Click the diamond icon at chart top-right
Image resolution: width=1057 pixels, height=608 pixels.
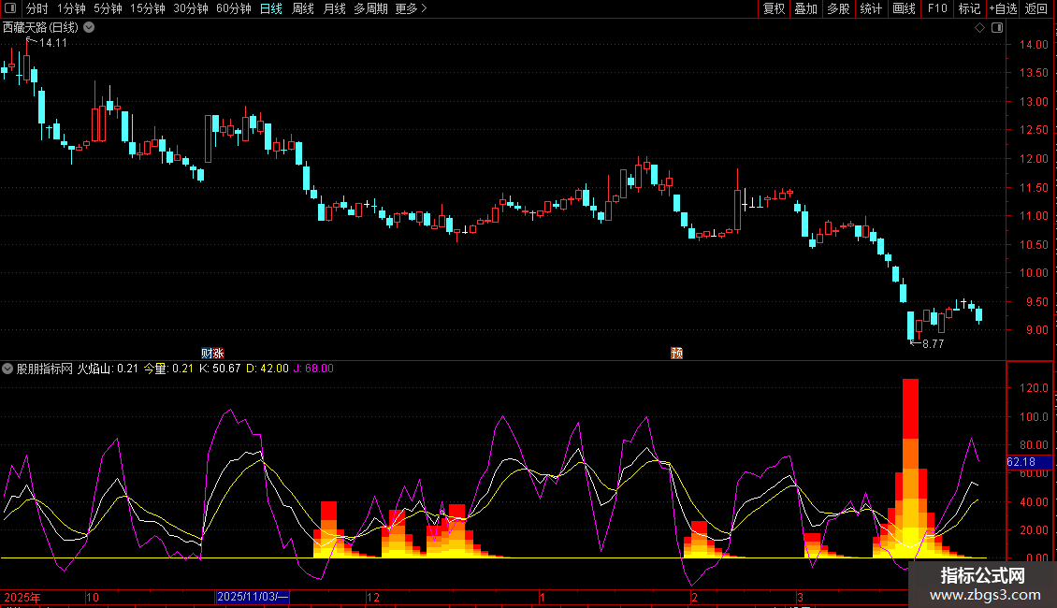click(979, 28)
